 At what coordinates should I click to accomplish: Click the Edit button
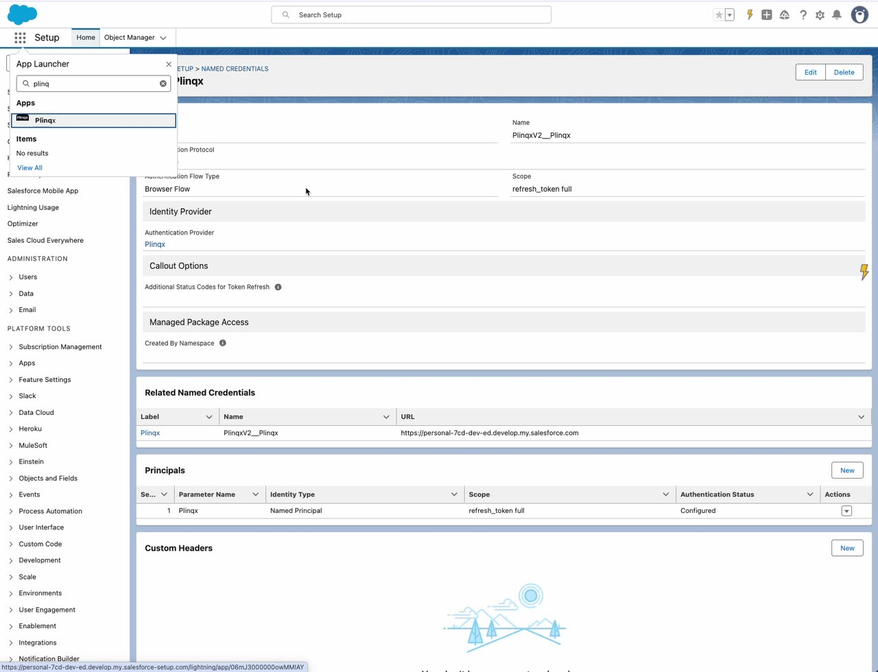click(x=810, y=72)
